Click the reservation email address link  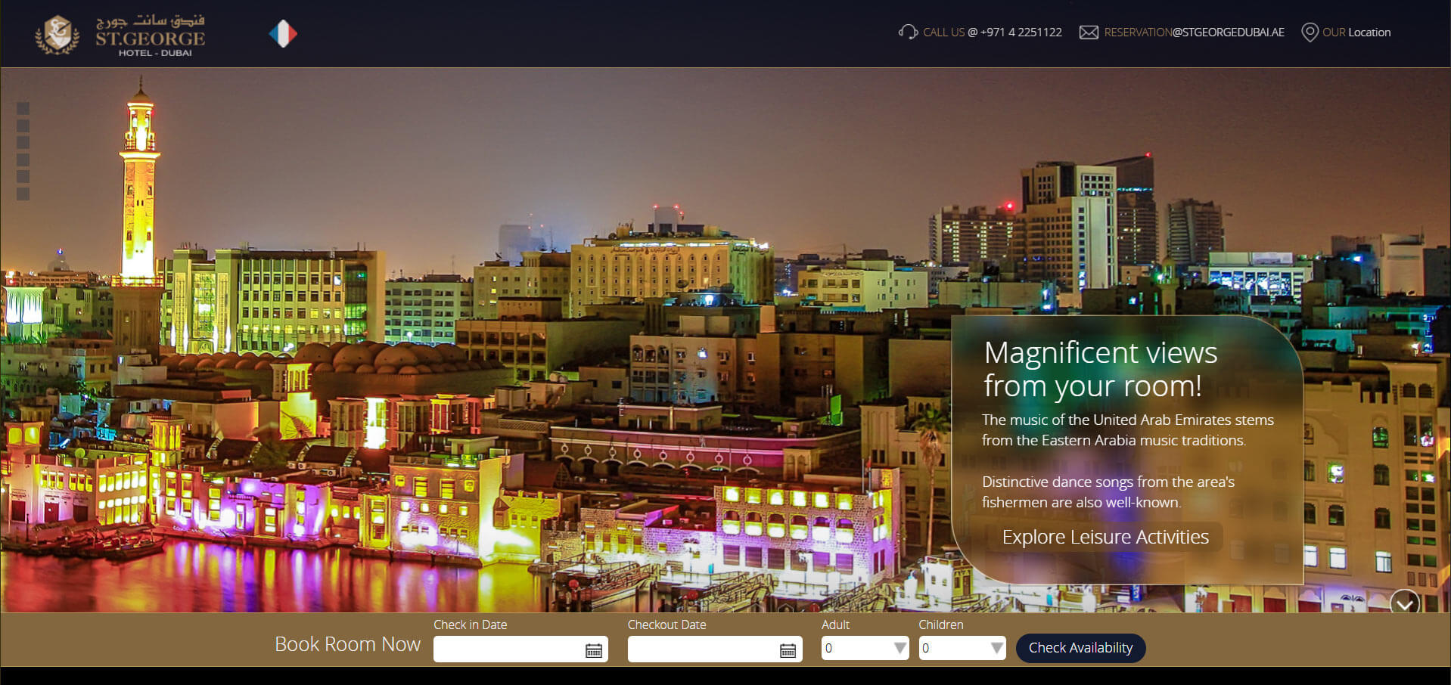tap(1194, 33)
